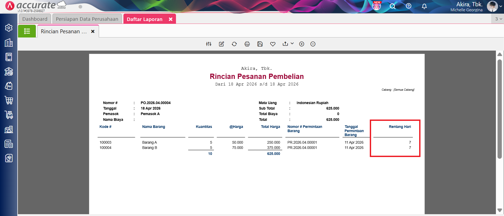Image resolution: width=504 pixels, height=216 pixels.
Task: Zoom in using the plus circle icon
Action: click(302, 44)
